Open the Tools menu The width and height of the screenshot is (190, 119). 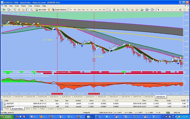(30, 6)
